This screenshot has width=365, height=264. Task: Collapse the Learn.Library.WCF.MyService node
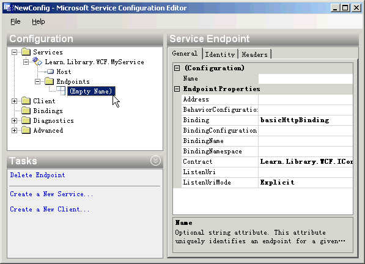click(x=26, y=62)
